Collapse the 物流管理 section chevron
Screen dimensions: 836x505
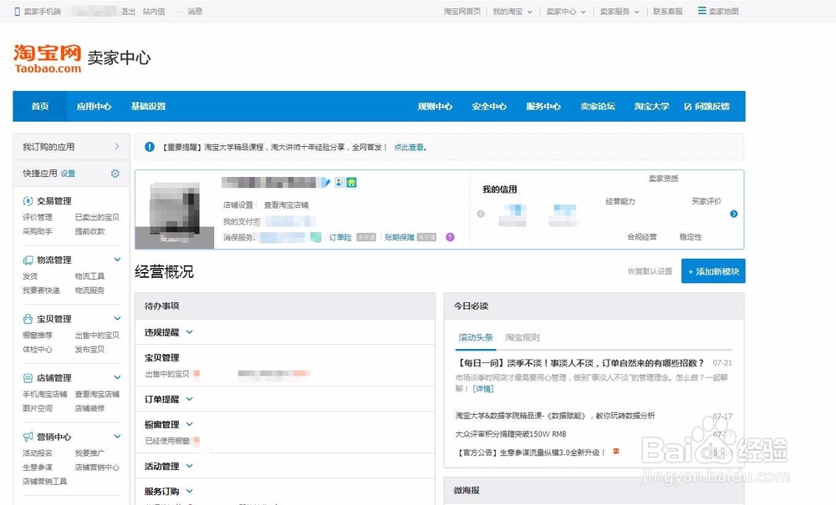(117, 259)
